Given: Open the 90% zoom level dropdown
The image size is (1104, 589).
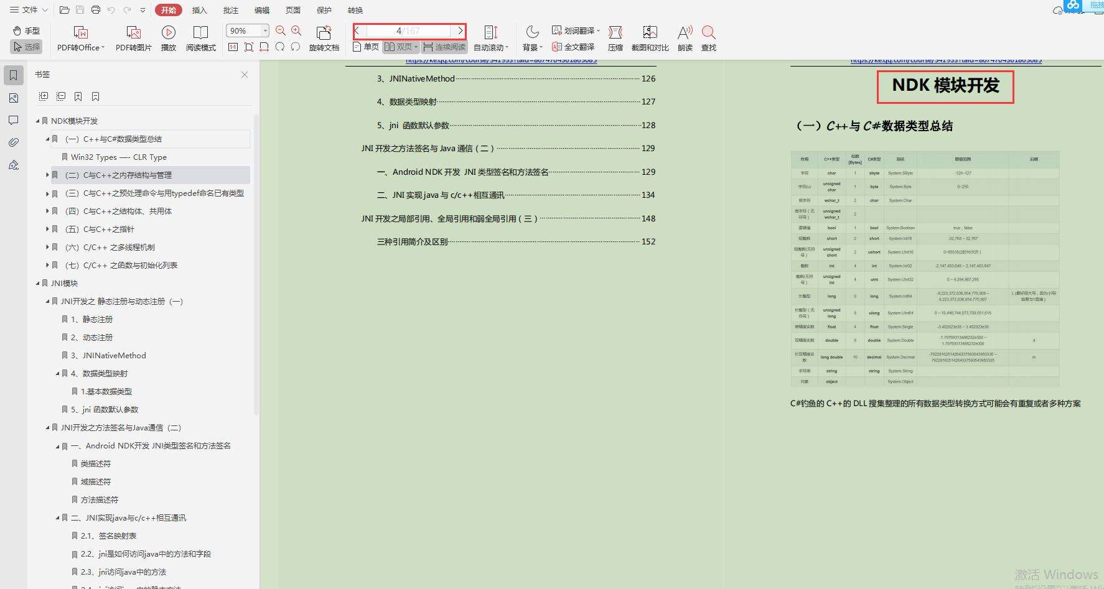Looking at the screenshot, I should click(x=265, y=30).
